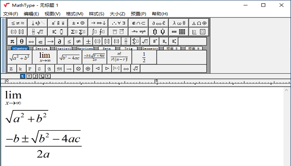This screenshot has height=166, width=291.
Task: Switch to the Matrices tab
Action: pos(85,49)
